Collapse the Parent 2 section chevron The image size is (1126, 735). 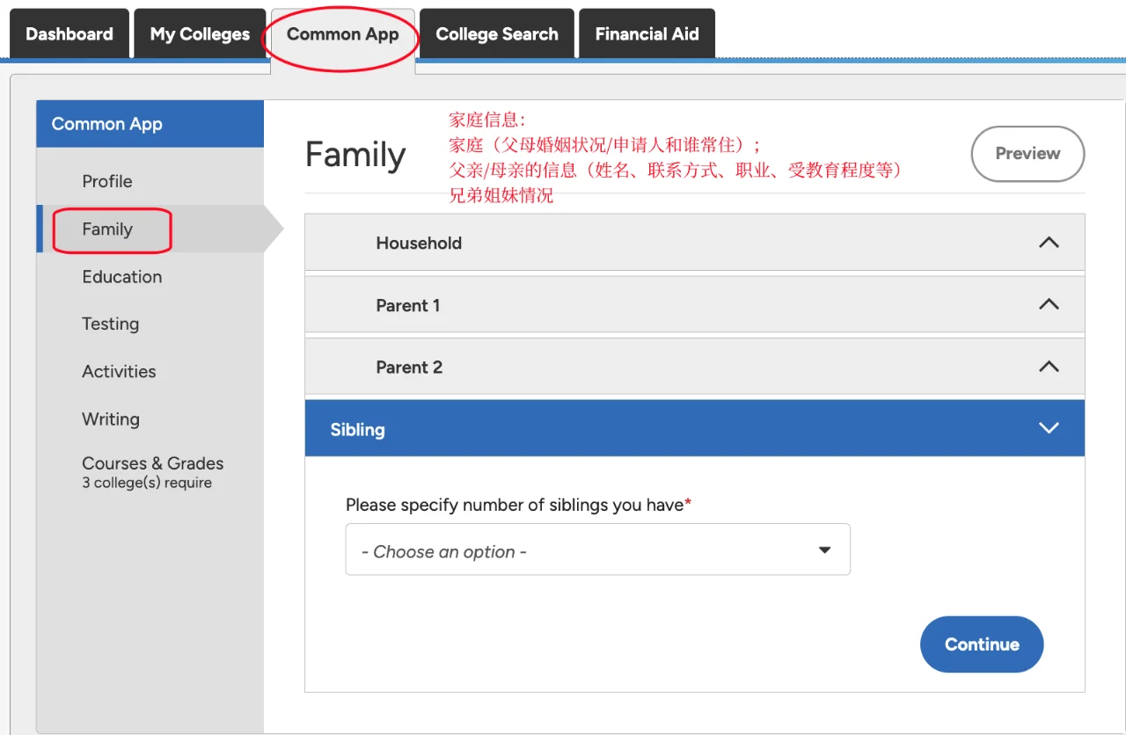coord(1049,367)
